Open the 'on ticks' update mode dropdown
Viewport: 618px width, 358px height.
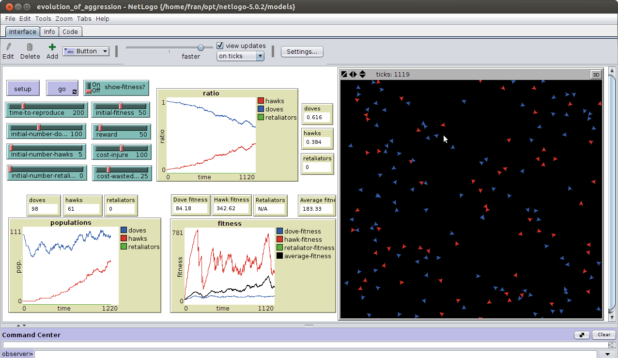[240, 56]
